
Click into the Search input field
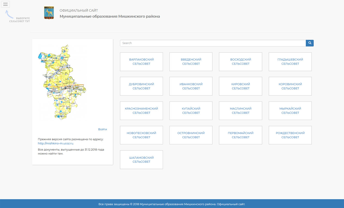pyautogui.click(x=213, y=43)
